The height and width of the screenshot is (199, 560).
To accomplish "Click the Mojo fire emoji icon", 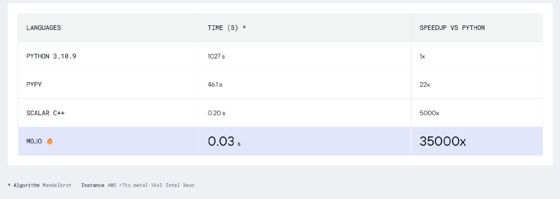I will [50, 141].
